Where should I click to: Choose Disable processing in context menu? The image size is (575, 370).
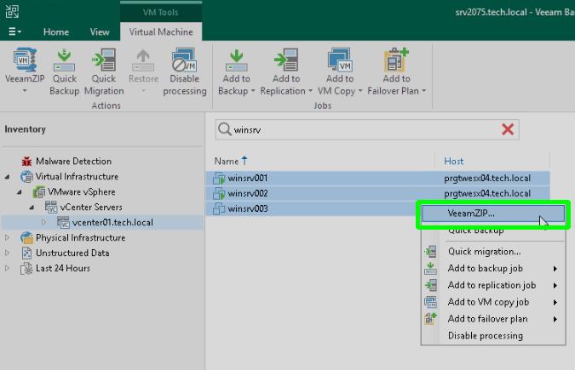point(493,336)
